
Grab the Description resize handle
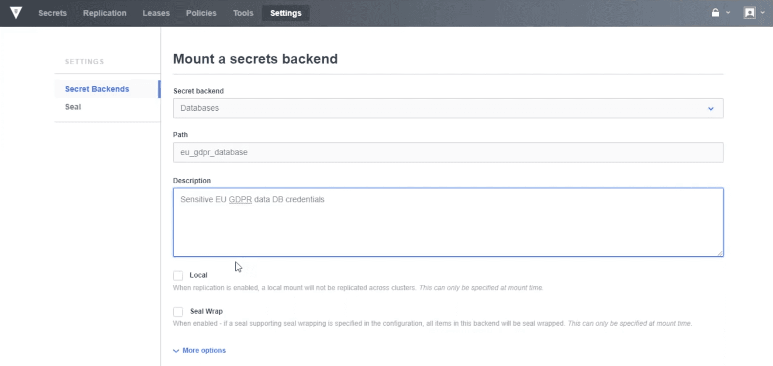coord(720,253)
